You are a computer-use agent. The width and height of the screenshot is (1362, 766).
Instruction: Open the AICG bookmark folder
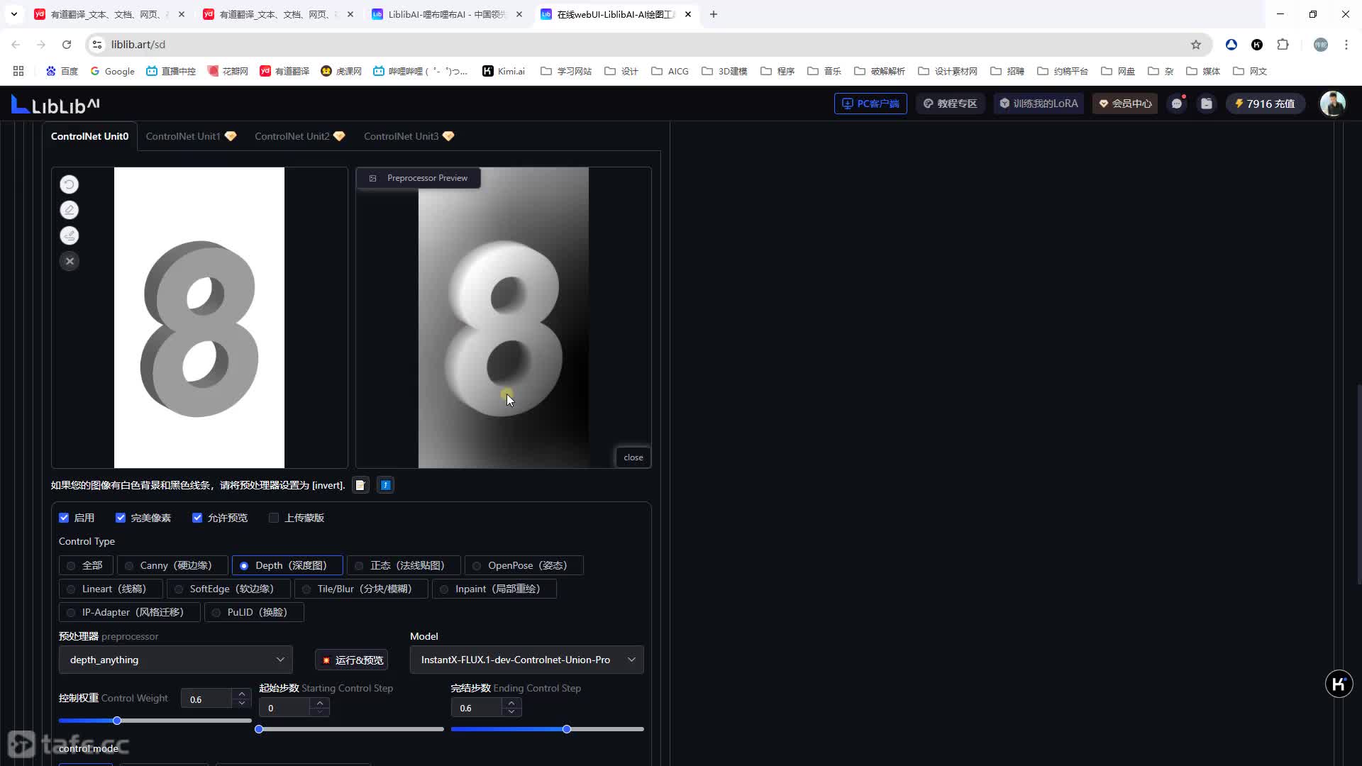(x=670, y=71)
